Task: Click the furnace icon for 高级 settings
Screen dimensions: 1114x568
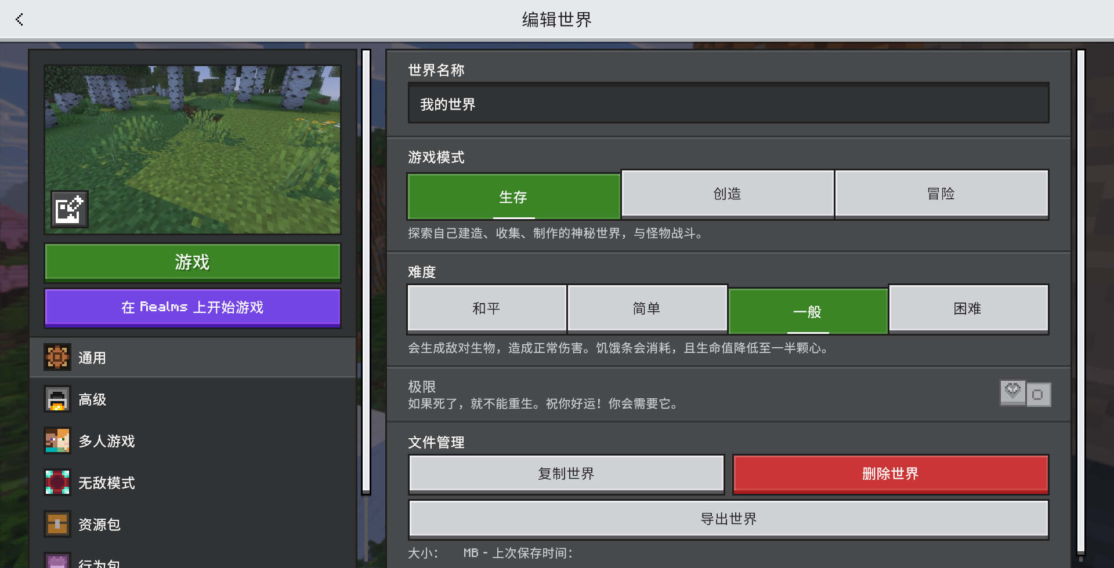Action: pos(57,399)
